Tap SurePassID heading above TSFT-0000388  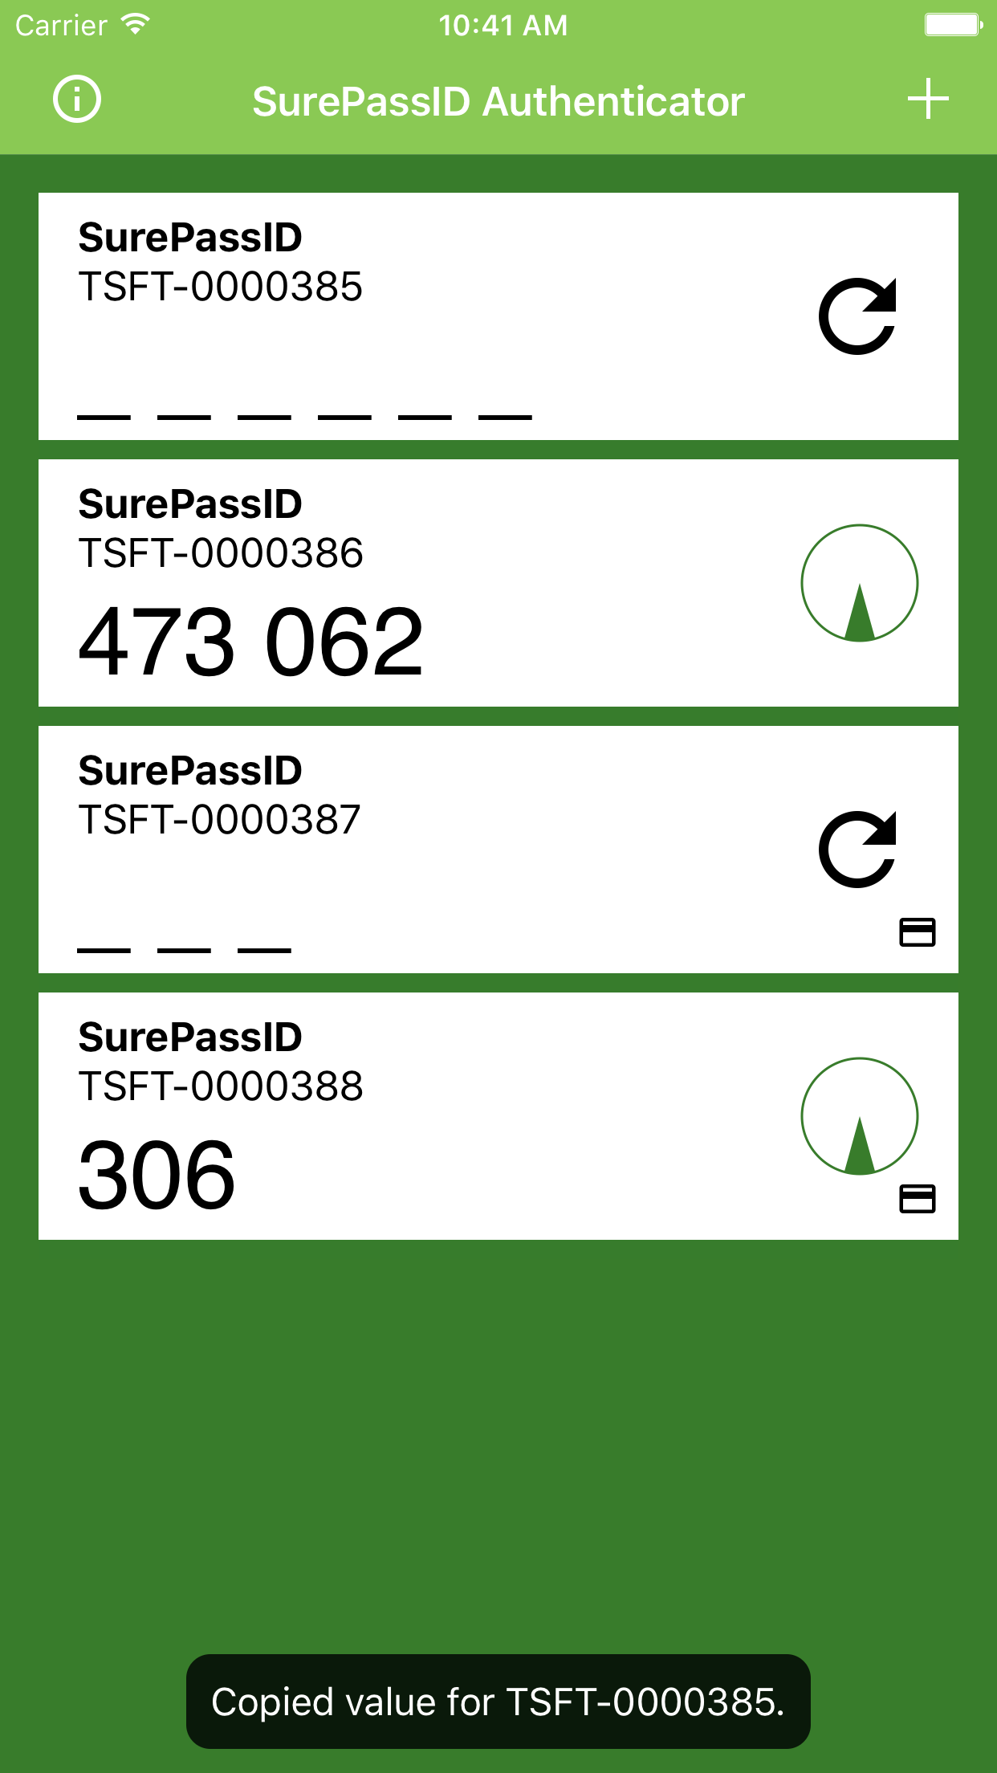click(x=190, y=1037)
